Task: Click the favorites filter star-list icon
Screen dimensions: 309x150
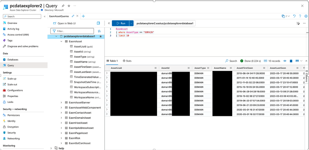Action: pos(99,31)
